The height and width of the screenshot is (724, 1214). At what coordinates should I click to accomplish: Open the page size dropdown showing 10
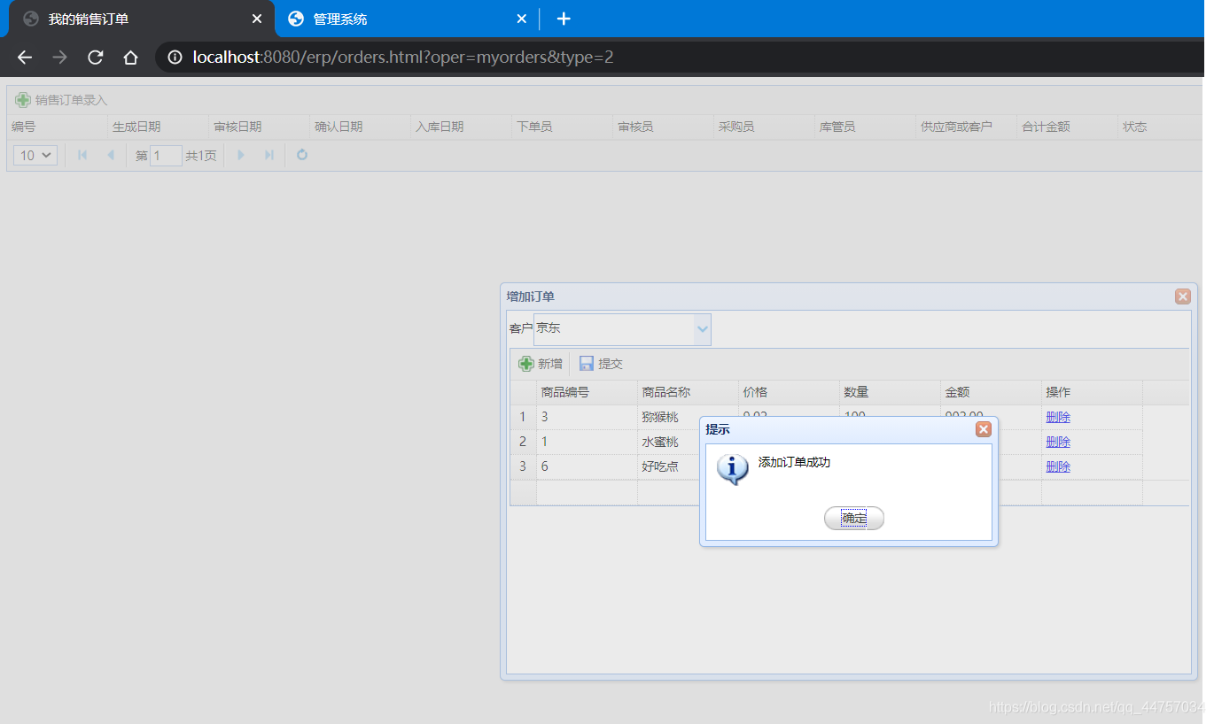click(35, 155)
